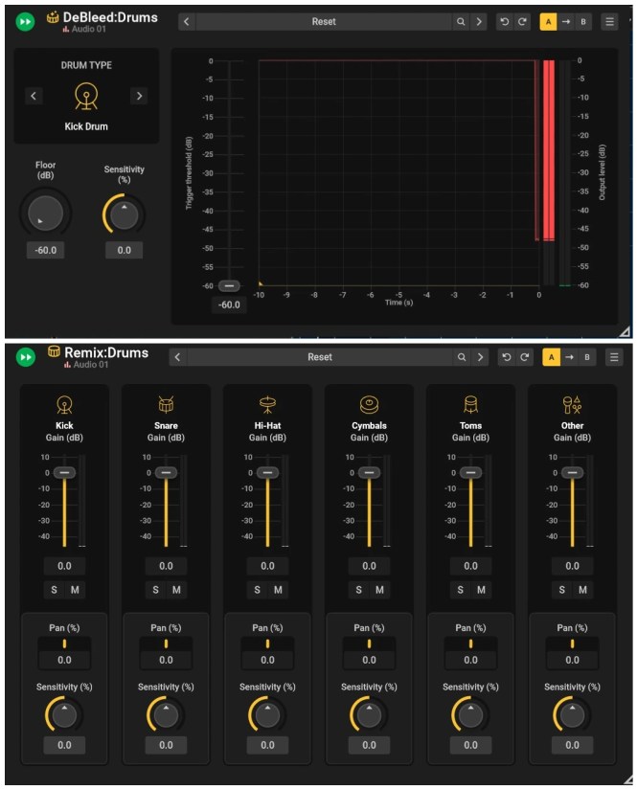This screenshot has width=637, height=790.
Task: Click trigger threshold slider handle
Action: (x=229, y=285)
